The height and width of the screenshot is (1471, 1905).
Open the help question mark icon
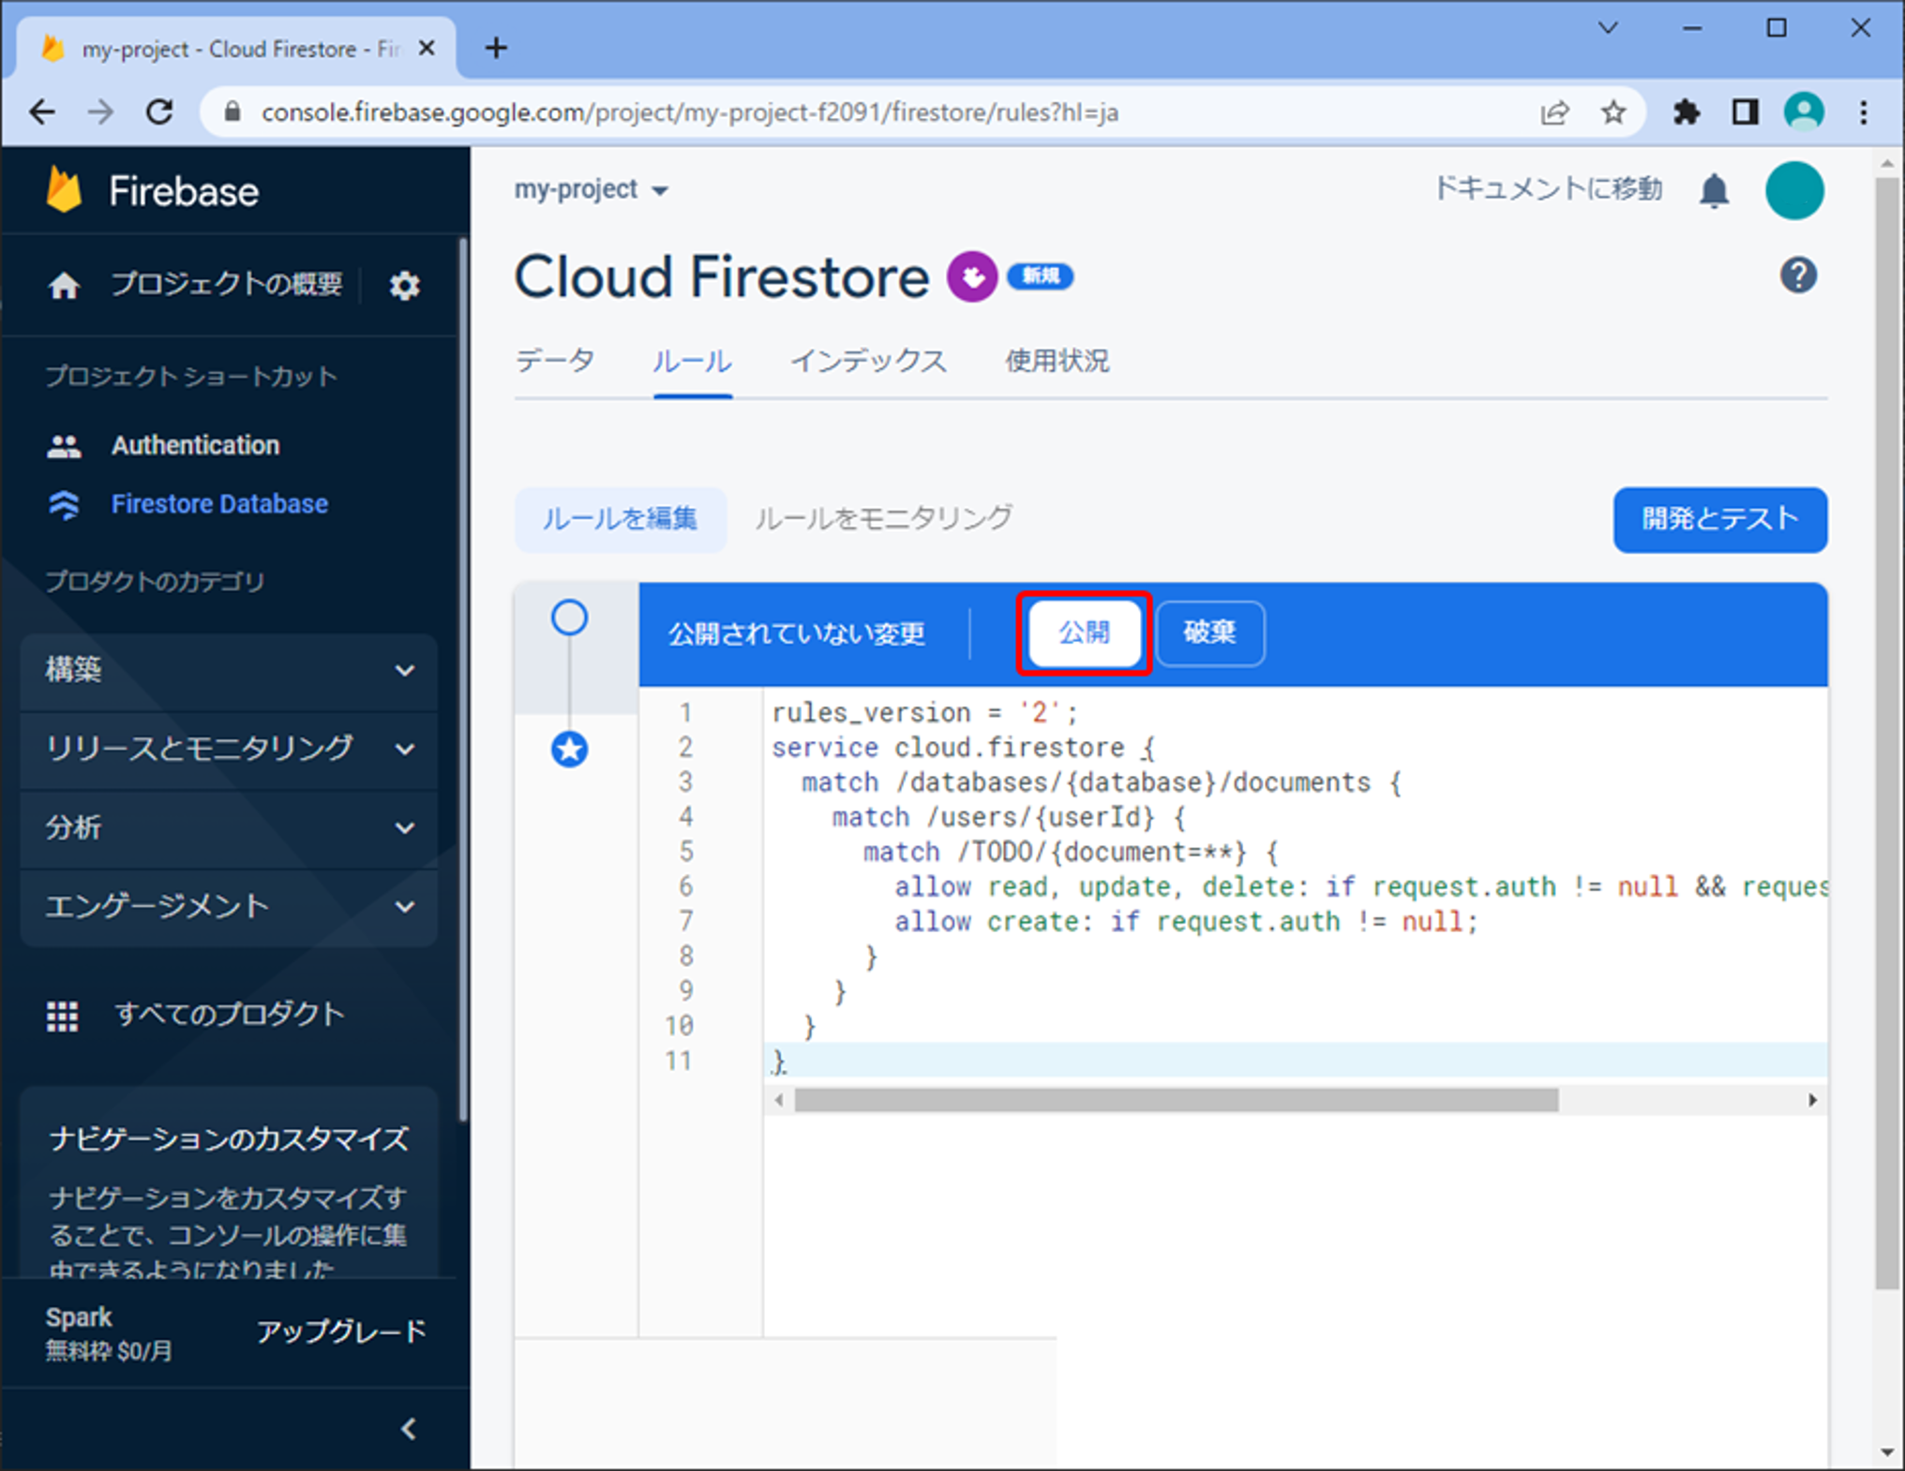click(x=1798, y=275)
